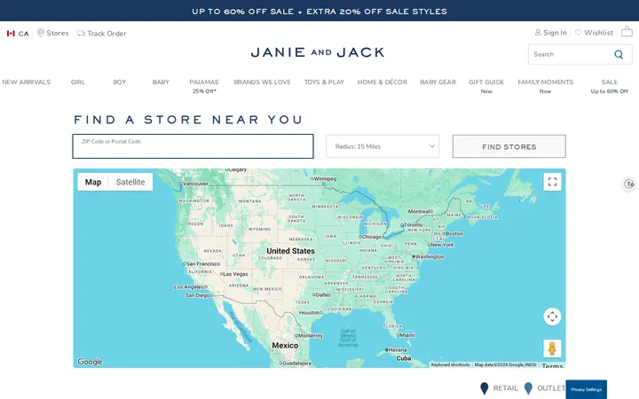Open the Home & Décor menu
Viewport: 639px width, 399px height.
[x=383, y=82]
